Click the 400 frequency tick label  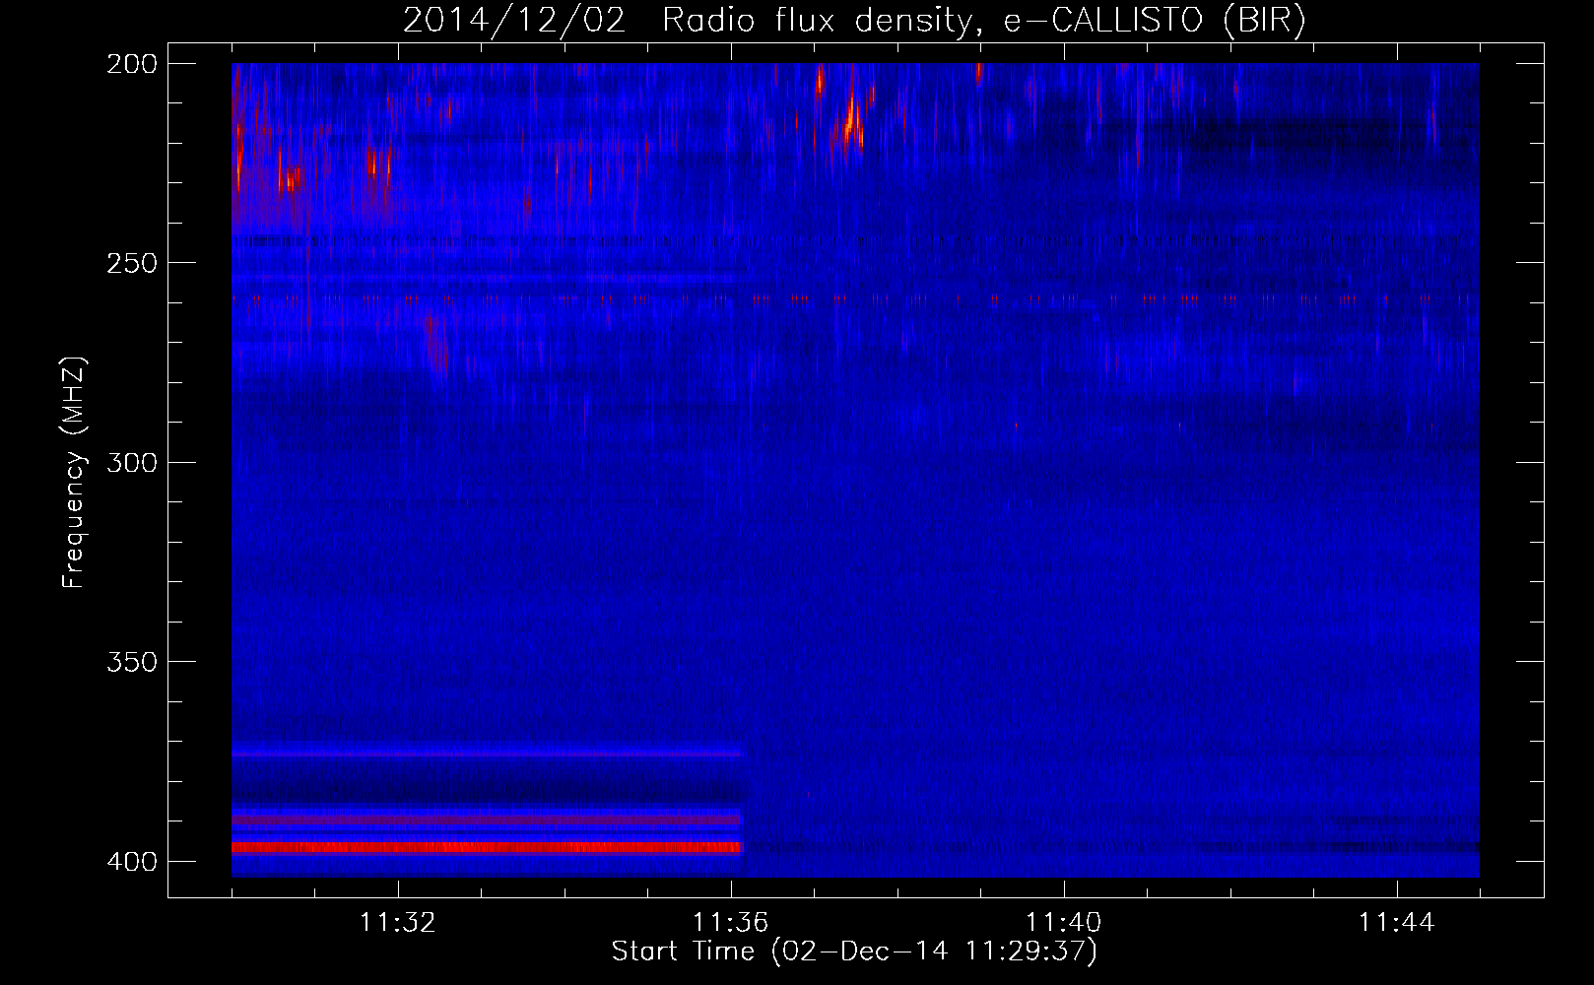(132, 861)
